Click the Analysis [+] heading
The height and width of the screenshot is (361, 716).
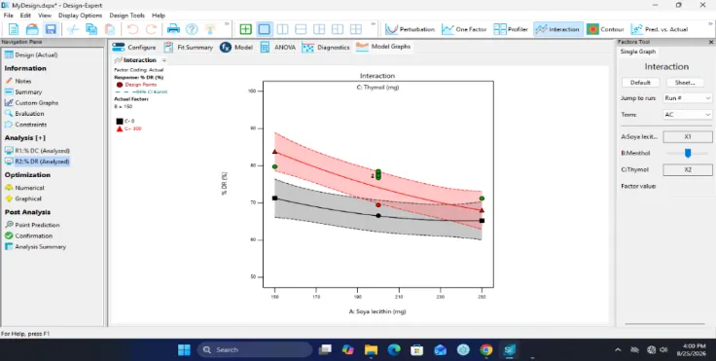click(25, 137)
